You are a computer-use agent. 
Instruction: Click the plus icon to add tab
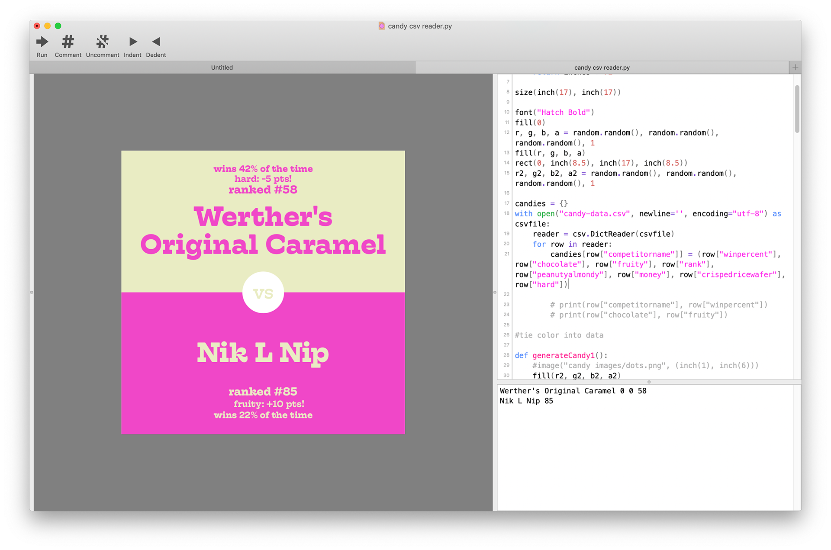(795, 68)
